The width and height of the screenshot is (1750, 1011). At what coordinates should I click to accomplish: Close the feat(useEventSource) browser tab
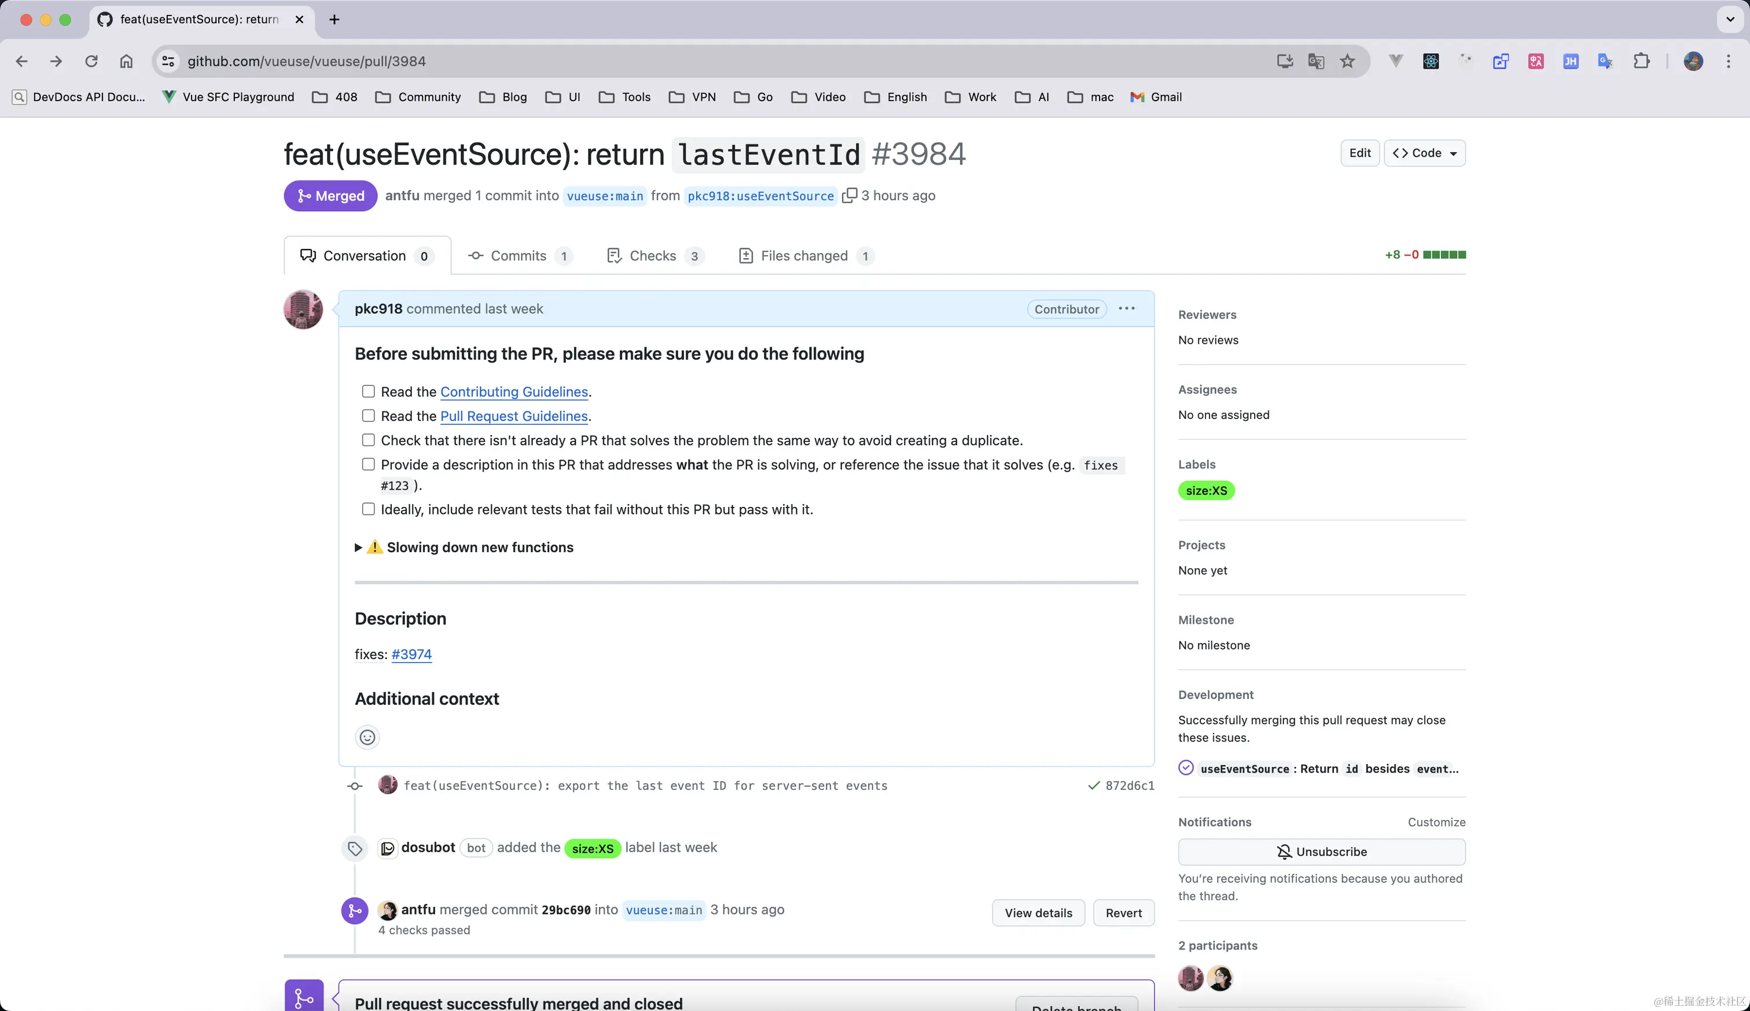click(x=299, y=20)
